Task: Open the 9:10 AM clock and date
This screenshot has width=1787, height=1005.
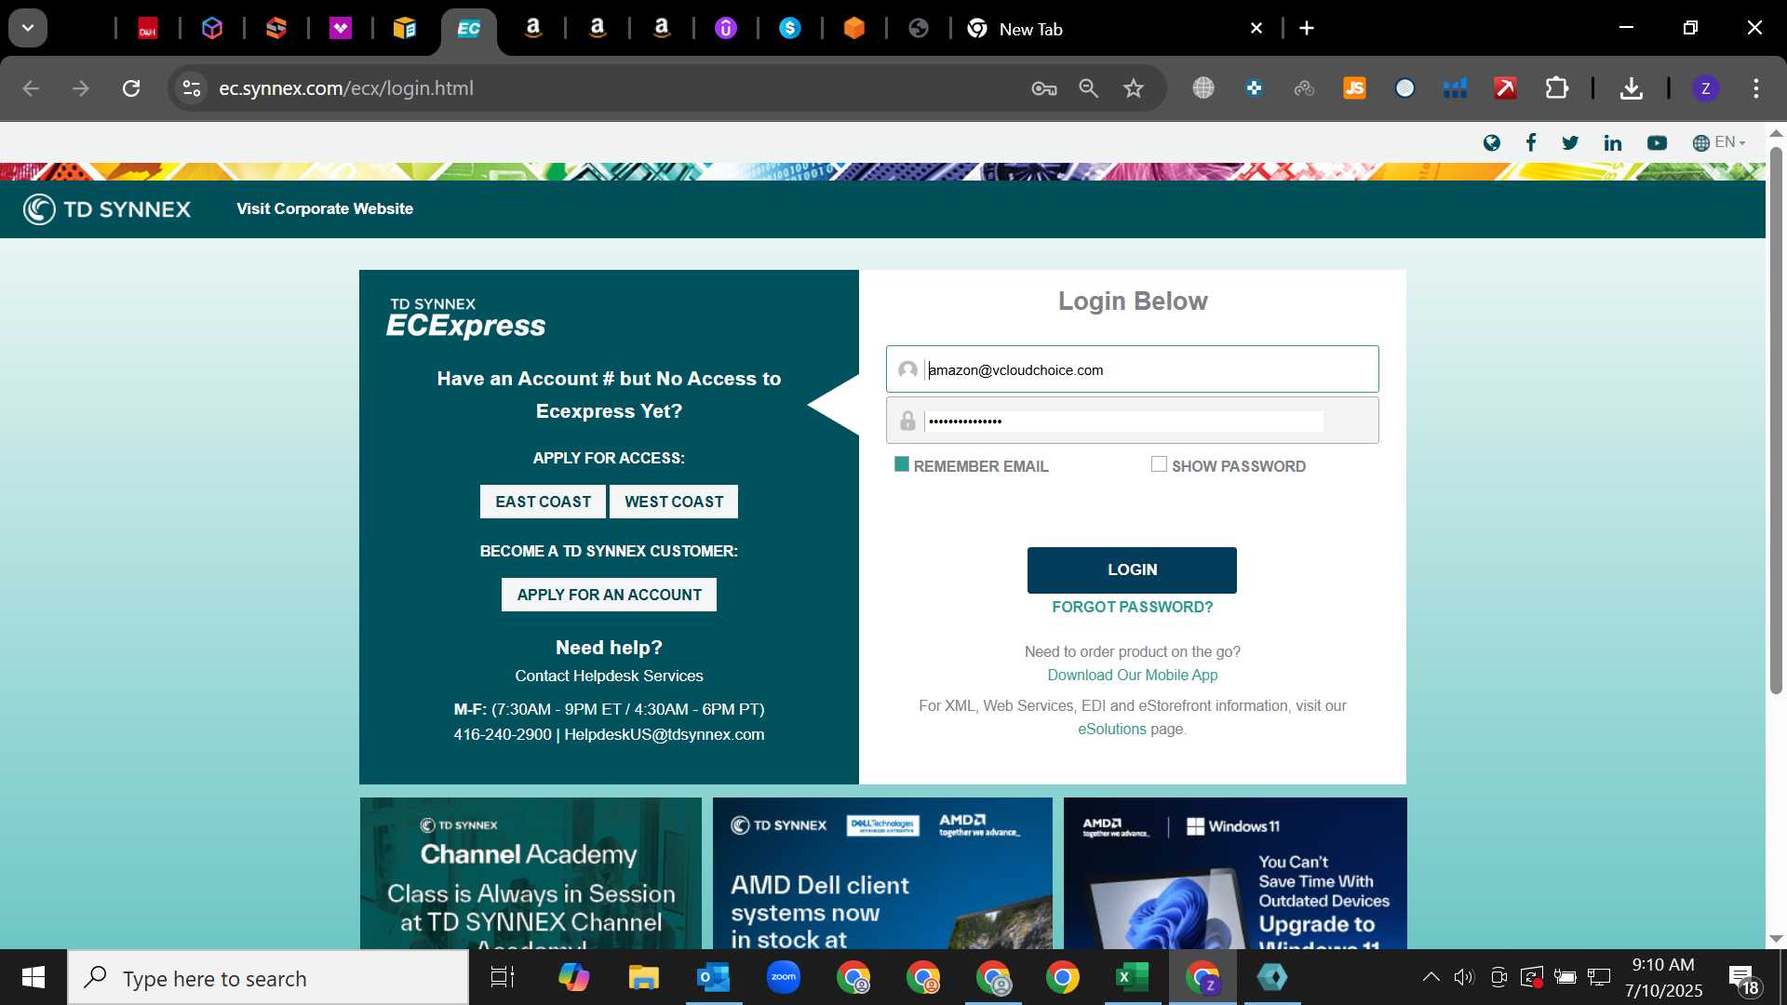Action: click(1663, 978)
